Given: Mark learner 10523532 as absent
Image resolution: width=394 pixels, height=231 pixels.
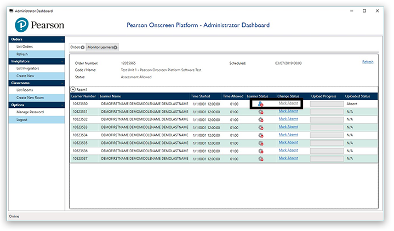Looking at the screenshot, I should pyautogui.click(x=288, y=119).
